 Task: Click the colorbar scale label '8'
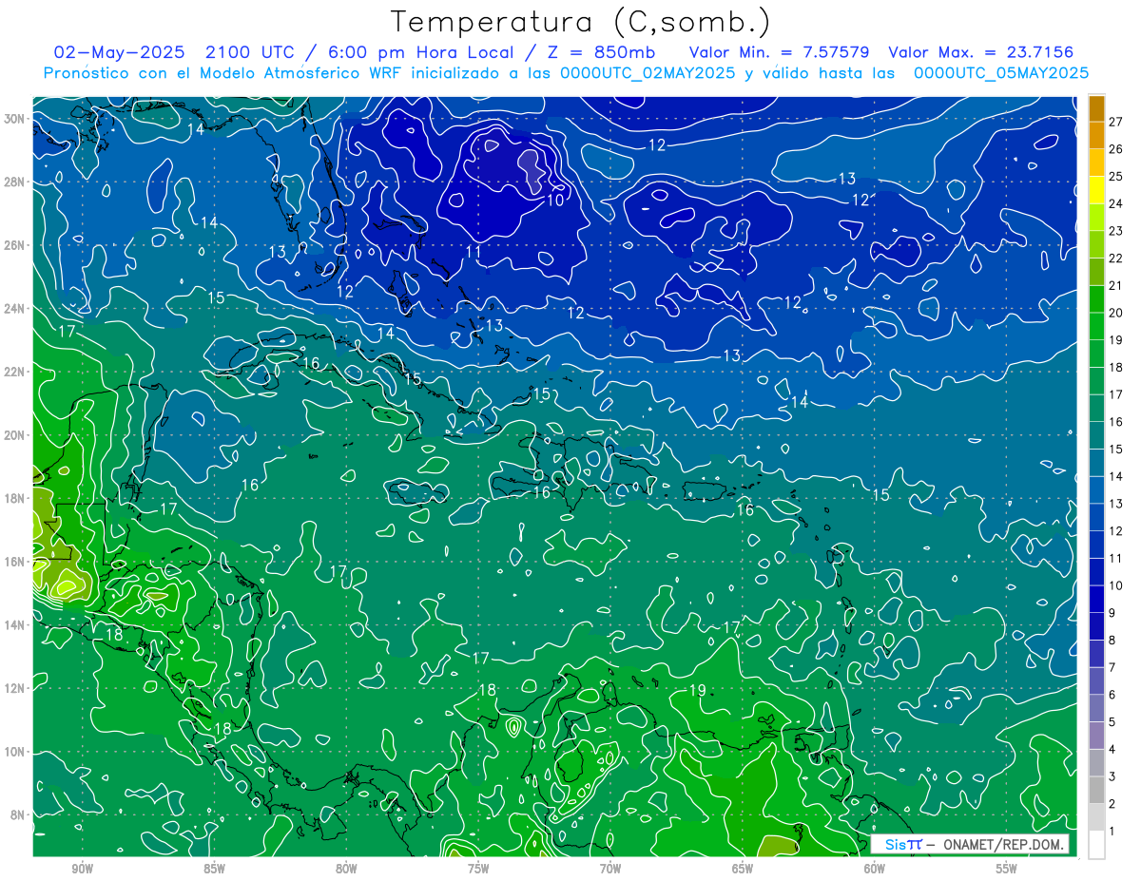1112,641
